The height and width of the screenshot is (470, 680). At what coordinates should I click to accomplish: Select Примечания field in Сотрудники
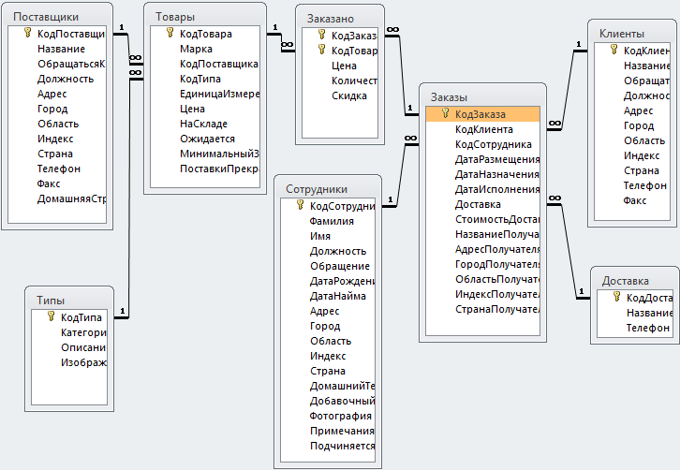[x=328, y=431]
